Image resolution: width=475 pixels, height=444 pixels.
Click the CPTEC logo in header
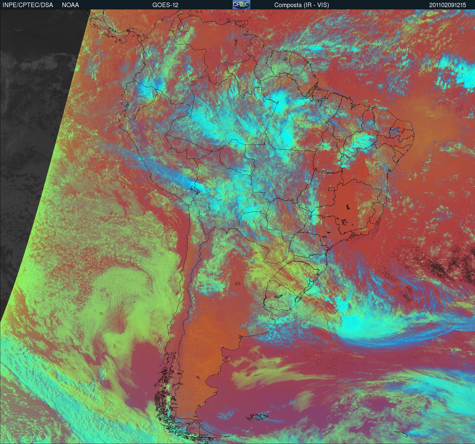[x=241, y=5]
